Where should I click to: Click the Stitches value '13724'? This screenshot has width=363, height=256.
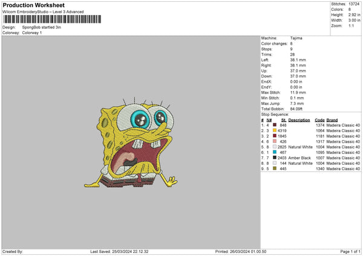pos(354,4)
